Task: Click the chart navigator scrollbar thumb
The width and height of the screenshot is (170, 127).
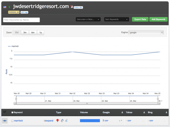Action: click(x=87, y=104)
